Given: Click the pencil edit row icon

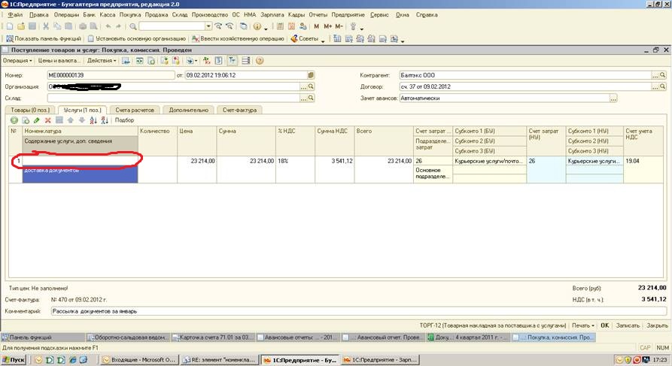Looking at the screenshot, I should [36, 120].
